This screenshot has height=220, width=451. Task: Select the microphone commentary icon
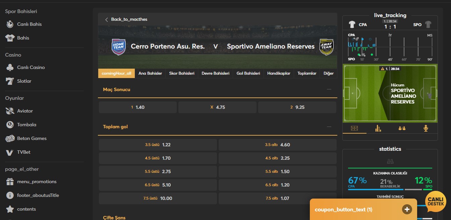point(426,128)
